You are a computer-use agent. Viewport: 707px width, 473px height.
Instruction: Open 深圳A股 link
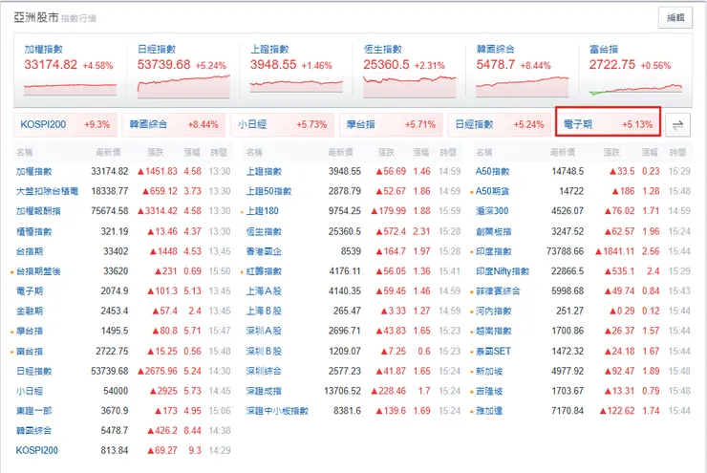[264, 331]
